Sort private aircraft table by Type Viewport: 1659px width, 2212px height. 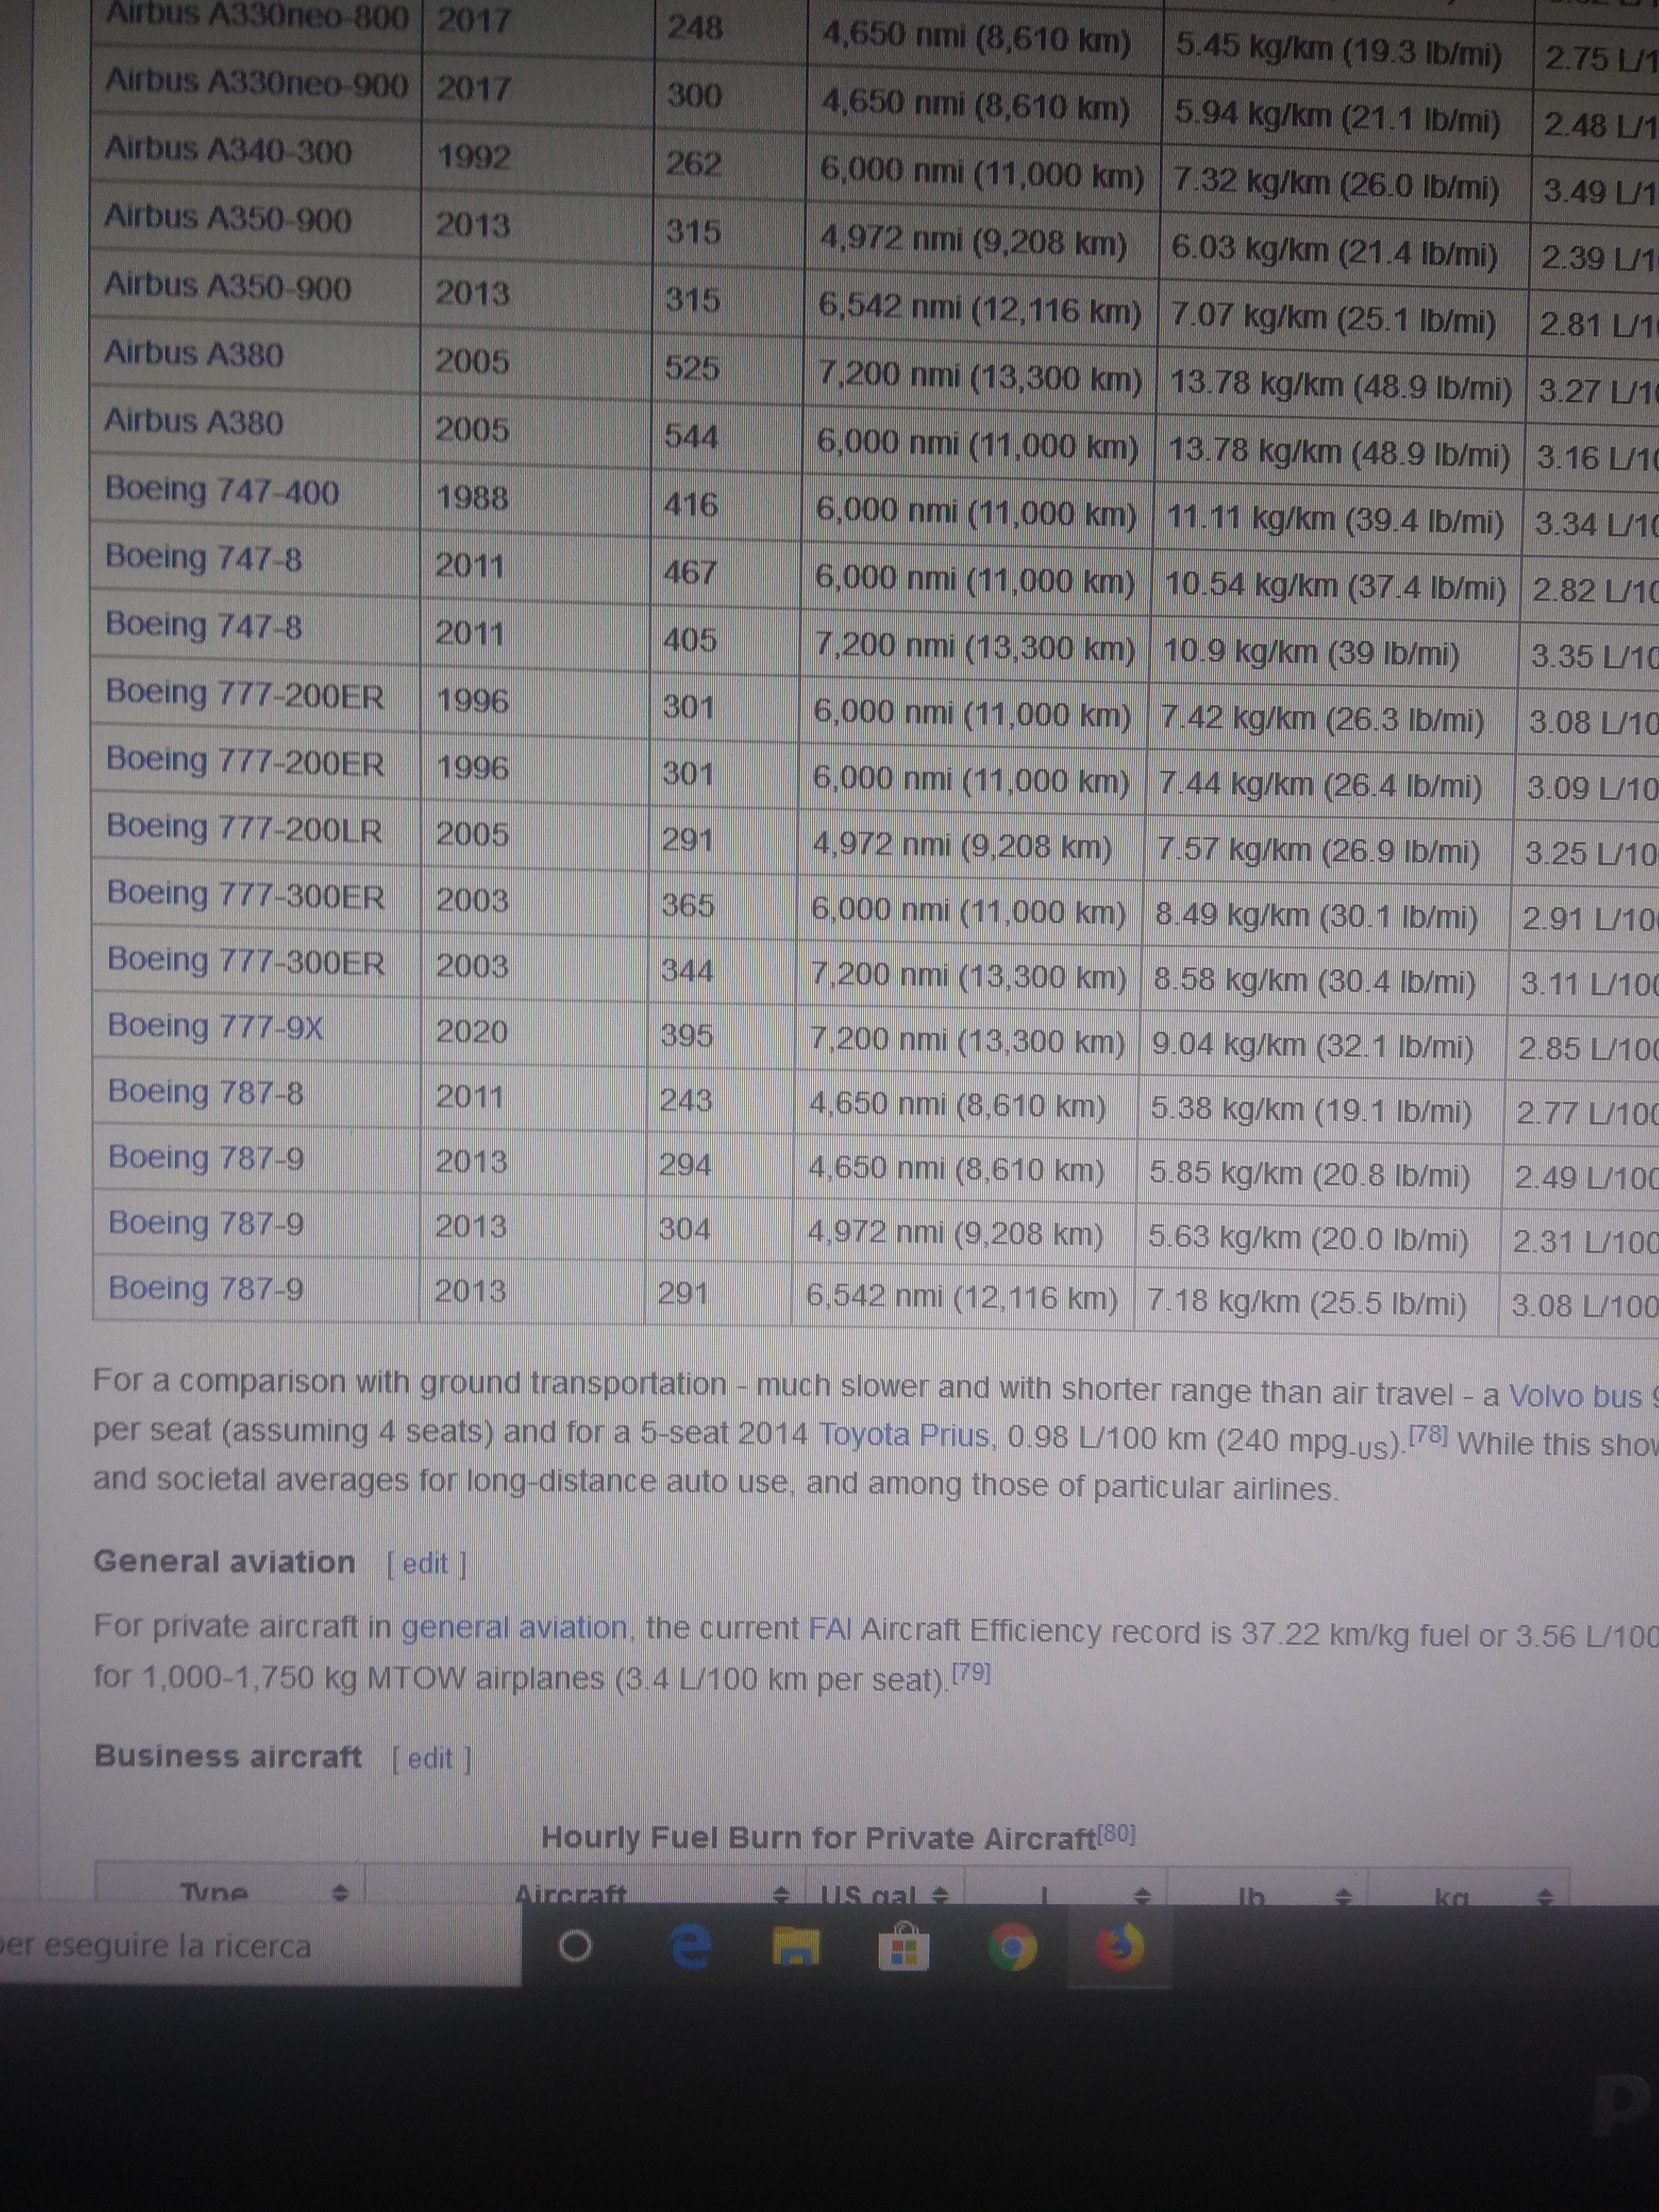[x=339, y=1893]
